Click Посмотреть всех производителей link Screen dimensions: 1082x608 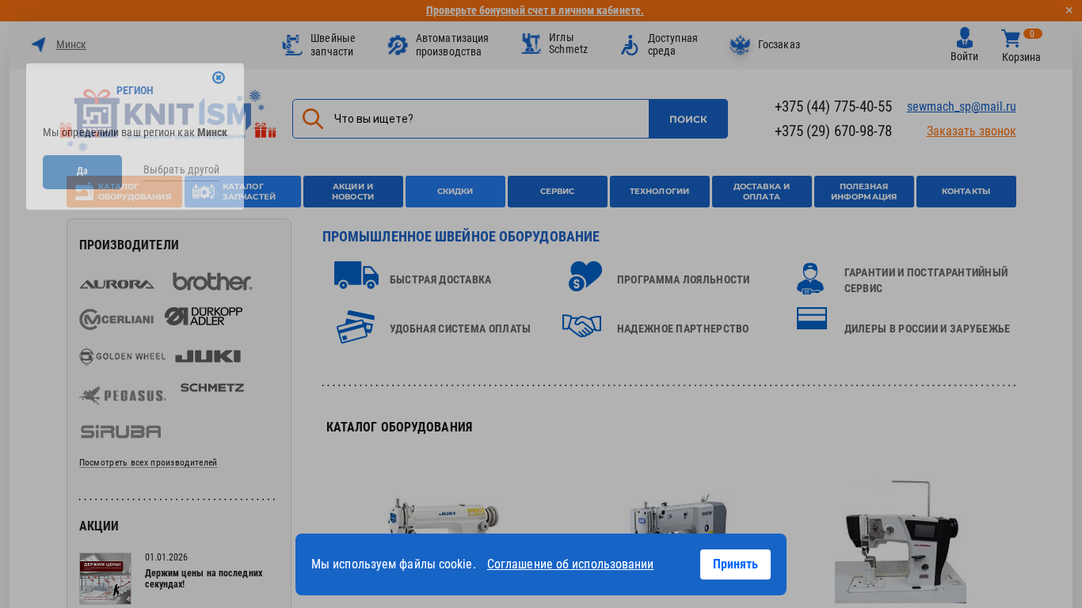click(148, 462)
